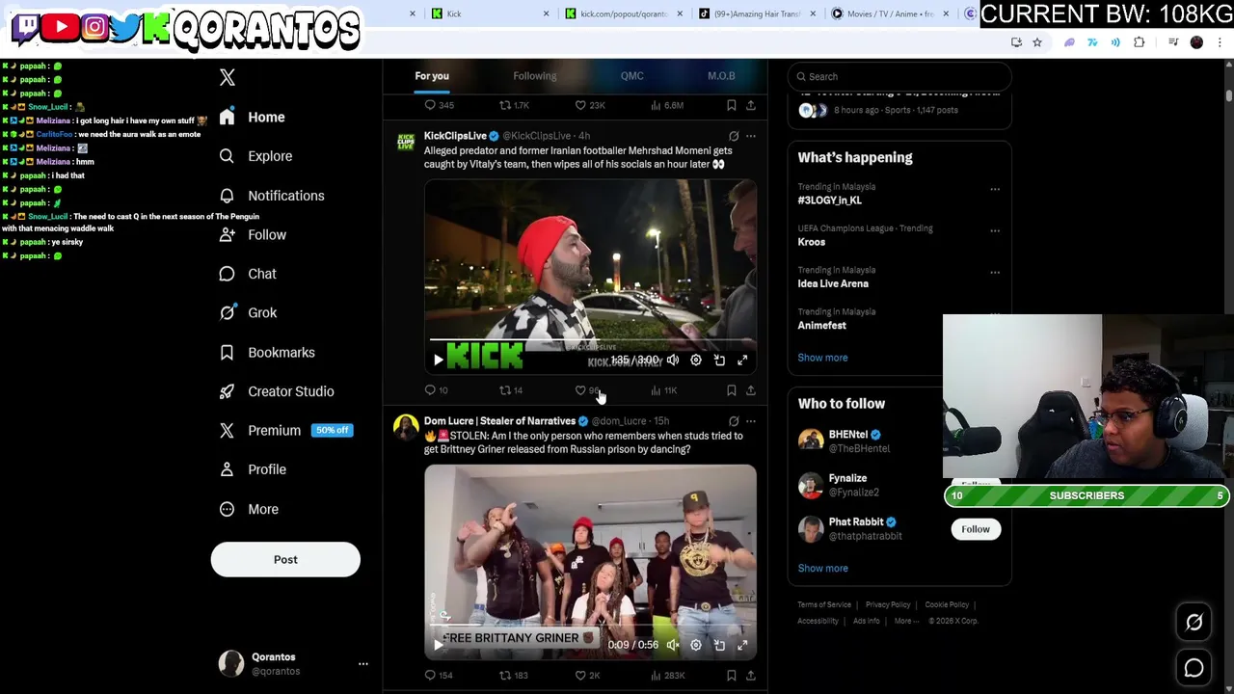Open Grok floating button on the page
1234x694 pixels.
(x=1194, y=623)
